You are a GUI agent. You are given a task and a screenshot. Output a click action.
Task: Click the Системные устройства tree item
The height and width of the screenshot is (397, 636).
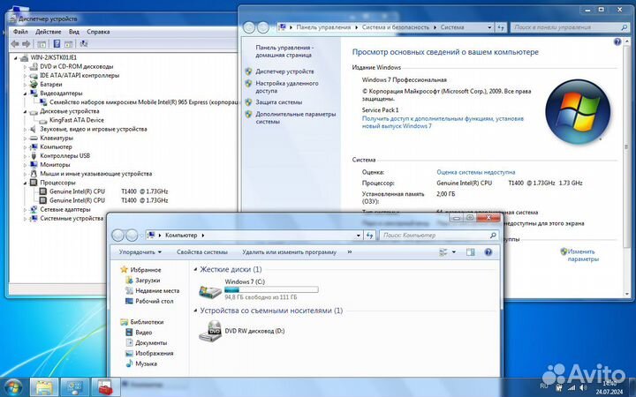pos(72,219)
